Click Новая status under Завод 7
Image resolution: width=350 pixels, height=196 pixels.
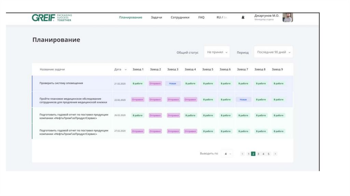(243, 100)
